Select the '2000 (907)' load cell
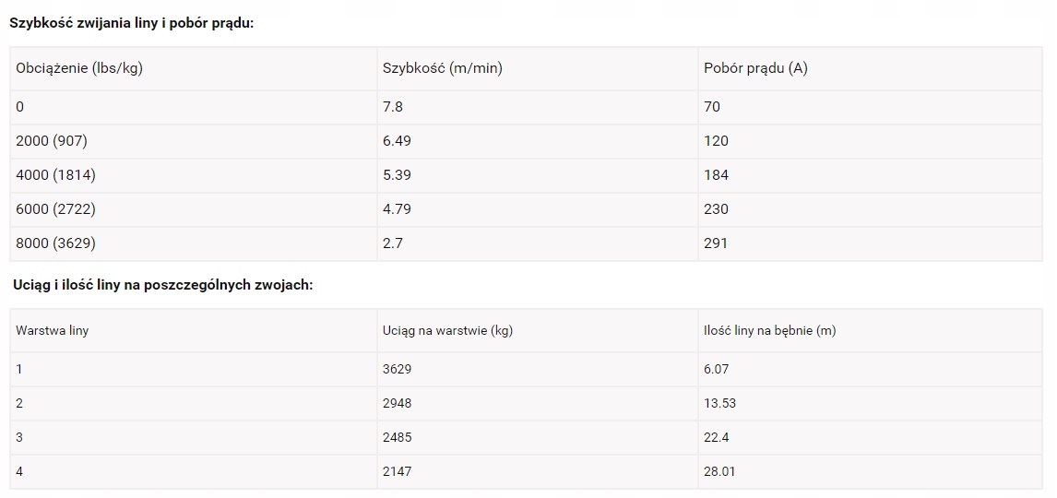The image size is (1057, 498). click(x=52, y=141)
